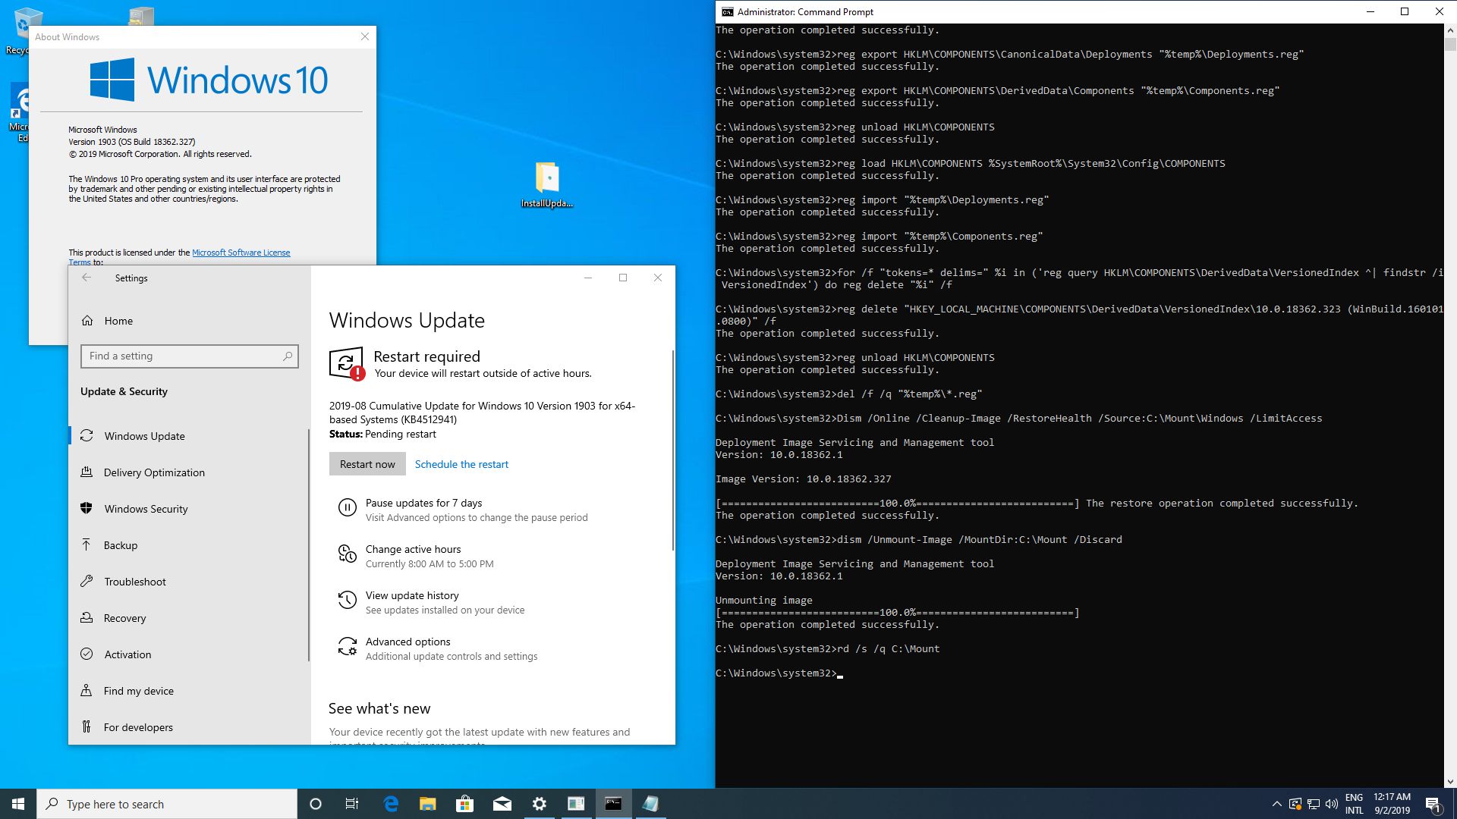Open Microsoft Software License Terms link

click(241, 253)
